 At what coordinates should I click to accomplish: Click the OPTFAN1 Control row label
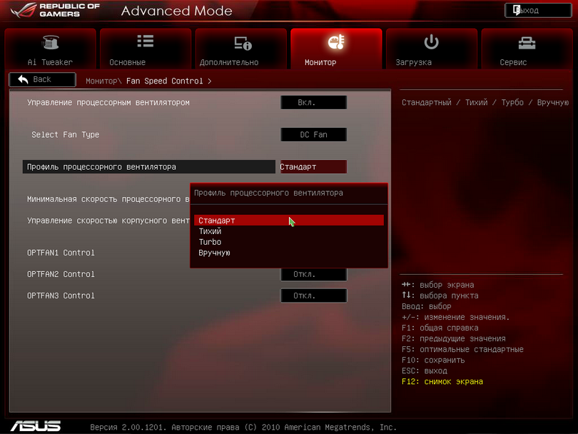coord(61,253)
